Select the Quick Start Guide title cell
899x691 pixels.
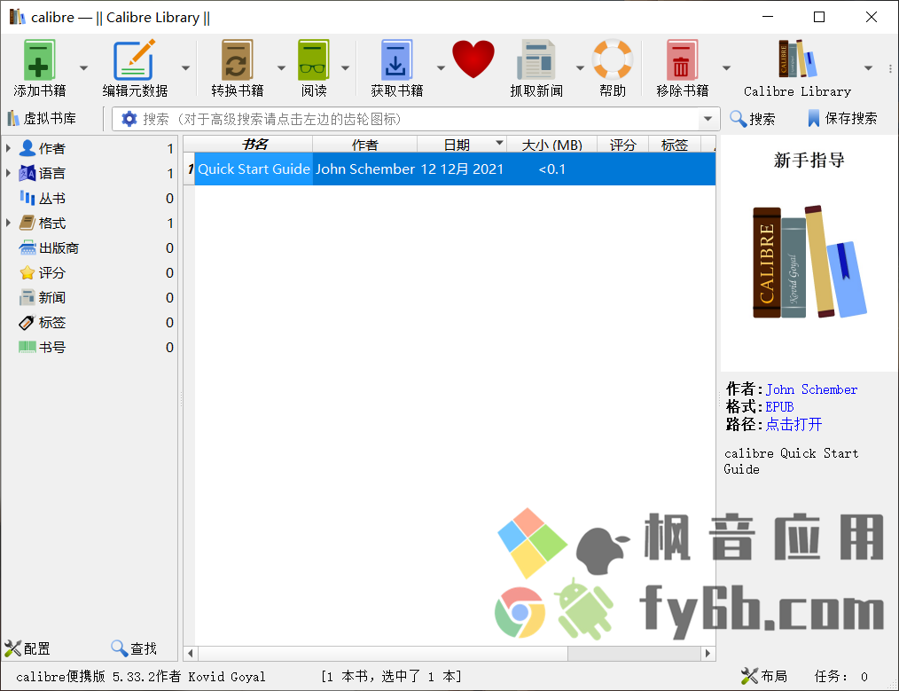[x=254, y=169]
